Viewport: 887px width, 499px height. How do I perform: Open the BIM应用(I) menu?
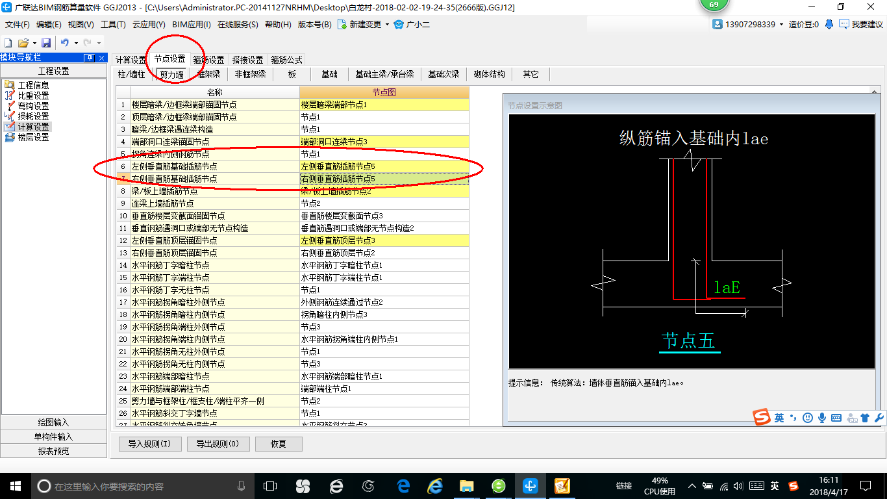[x=192, y=24]
